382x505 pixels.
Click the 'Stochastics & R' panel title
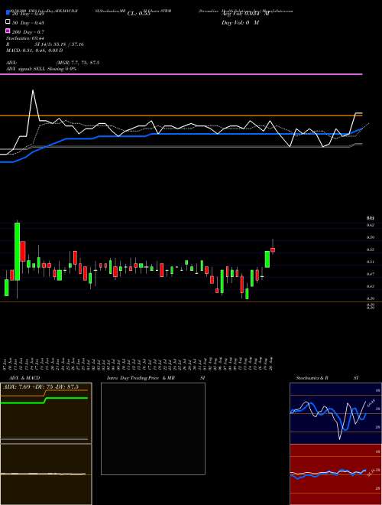tap(312, 378)
